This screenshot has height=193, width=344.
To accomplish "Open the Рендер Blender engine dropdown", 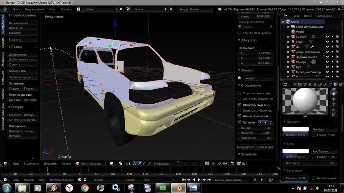I will [195, 9].
